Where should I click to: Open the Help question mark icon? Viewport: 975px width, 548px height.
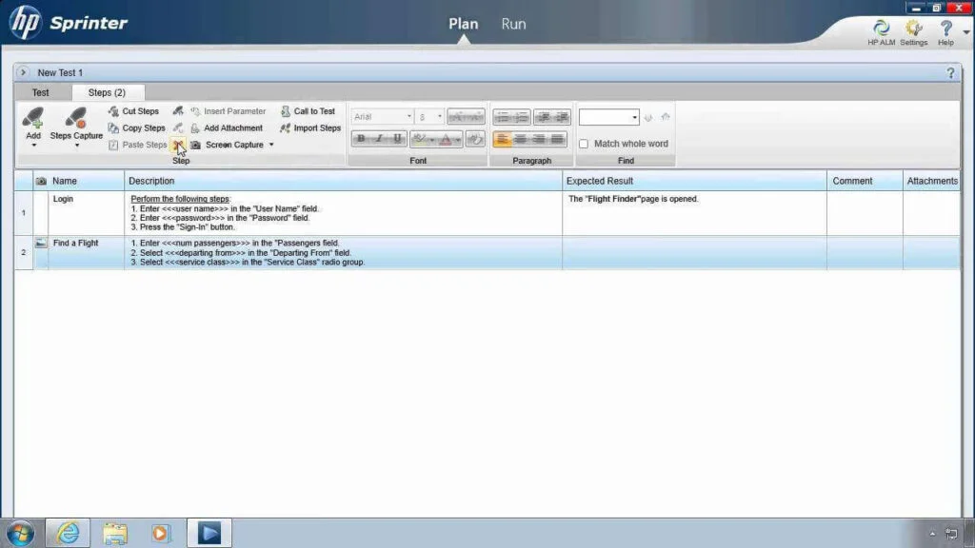945,32
